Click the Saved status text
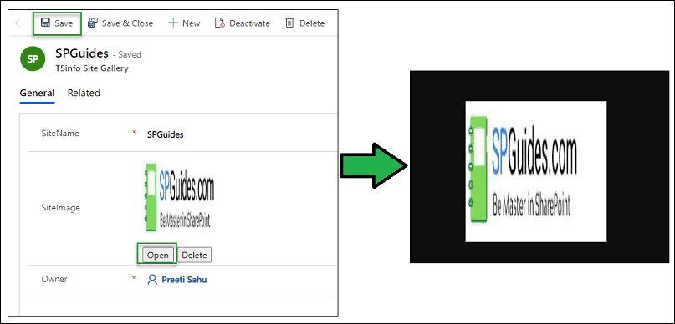This screenshot has height=324, width=675. pyautogui.click(x=130, y=55)
